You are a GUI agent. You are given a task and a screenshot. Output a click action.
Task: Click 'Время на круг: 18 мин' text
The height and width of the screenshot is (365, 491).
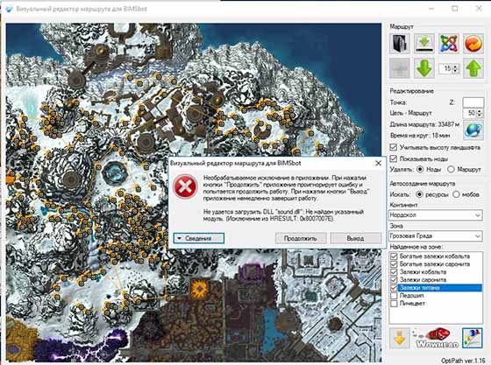click(420, 136)
